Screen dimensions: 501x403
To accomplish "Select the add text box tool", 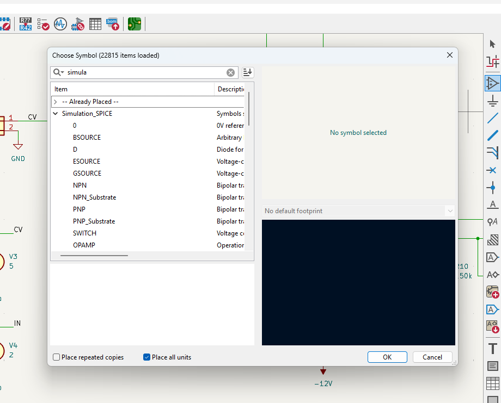I will click(x=492, y=365).
